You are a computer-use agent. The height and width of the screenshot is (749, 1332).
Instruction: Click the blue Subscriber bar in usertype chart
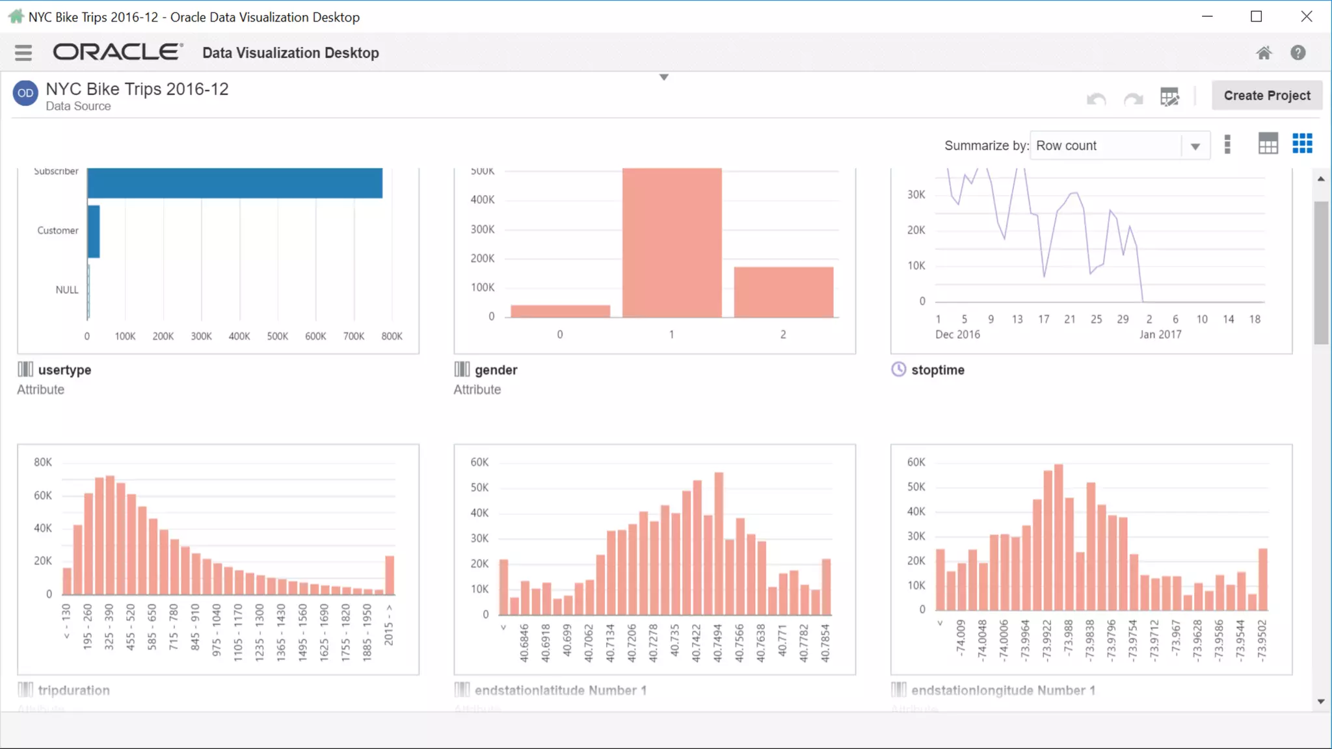(x=234, y=183)
